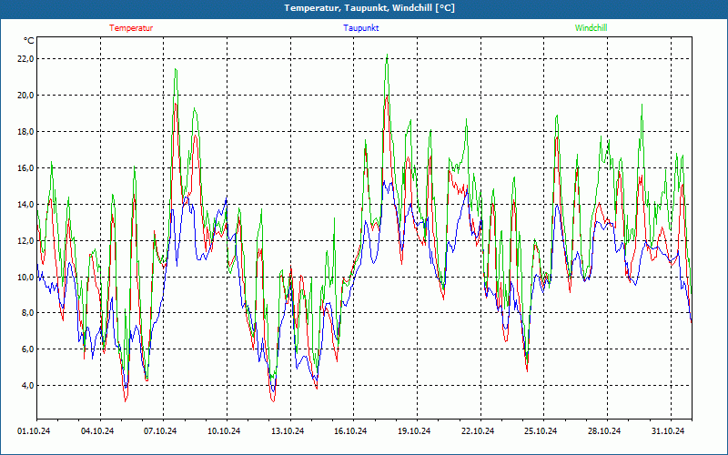Click the chart title Temperatur, Taupunkt, Windchill
728x455 pixels.
[369, 8]
